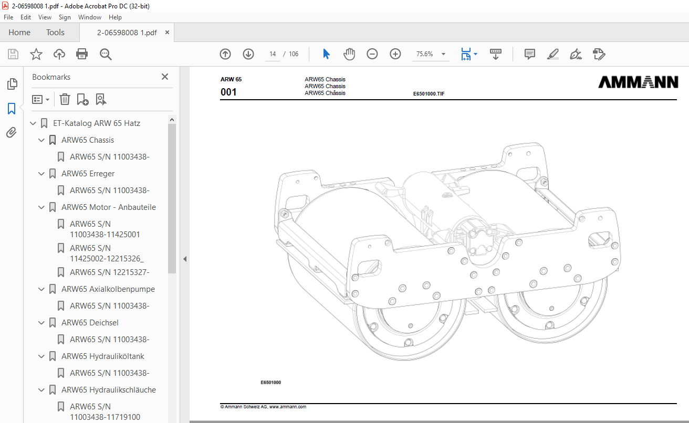Collapse the ARW65 Erreger bookmark
This screenshot has width=689, height=423.
[41, 174]
